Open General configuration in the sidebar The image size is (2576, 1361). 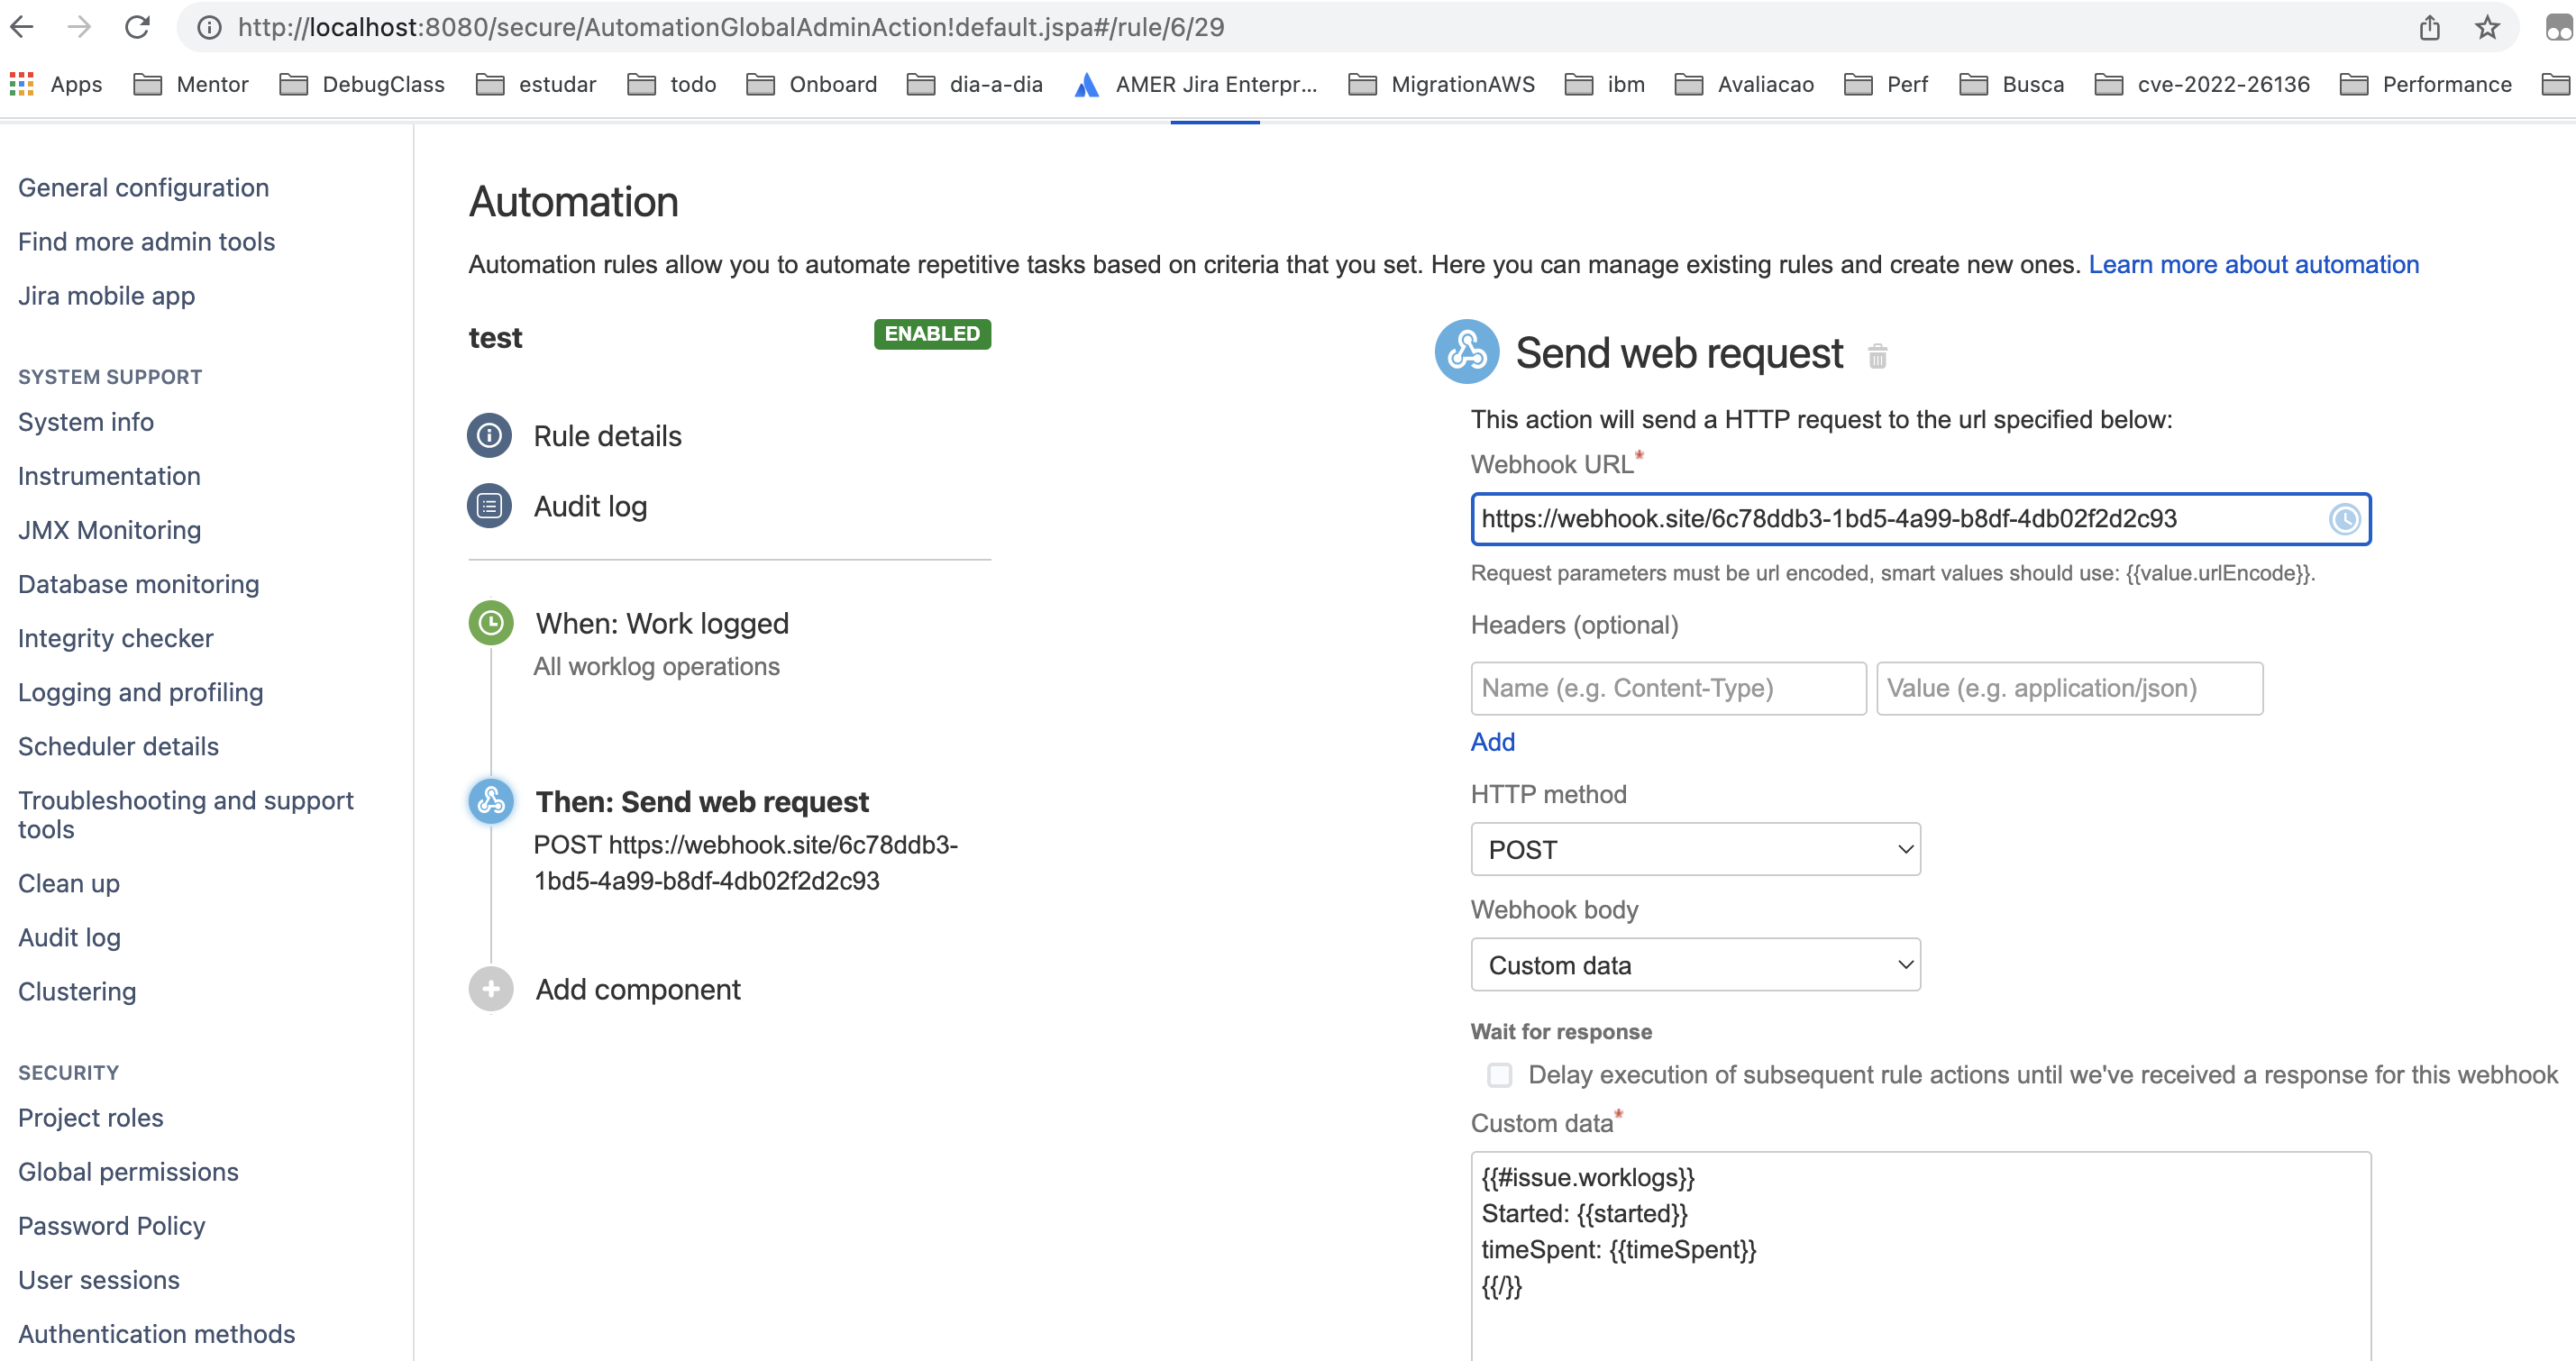pyautogui.click(x=143, y=188)
